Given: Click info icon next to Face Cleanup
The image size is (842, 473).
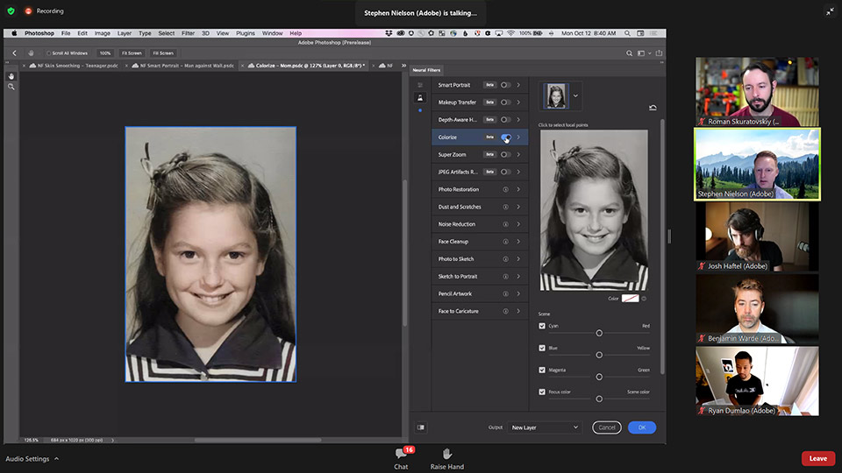Looking at the screenshot, I should pyautogui.click(x=505, y=242).
